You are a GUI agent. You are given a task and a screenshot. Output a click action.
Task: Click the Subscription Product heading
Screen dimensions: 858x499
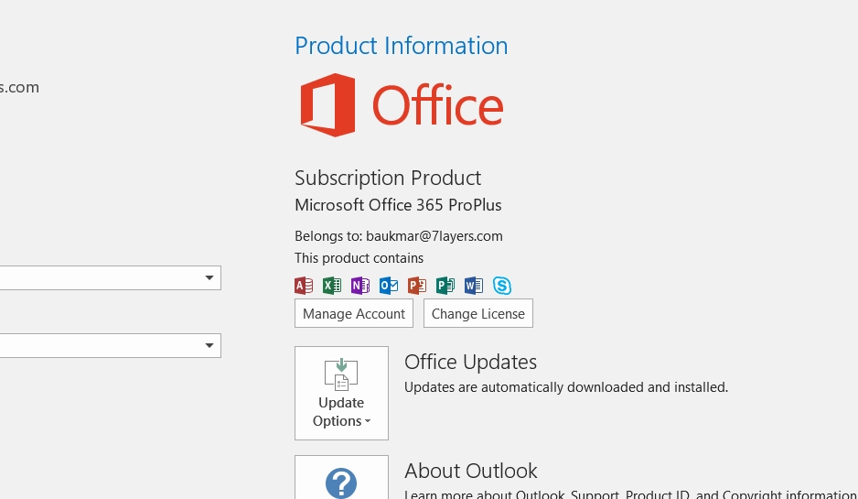[x=388, y=178]
